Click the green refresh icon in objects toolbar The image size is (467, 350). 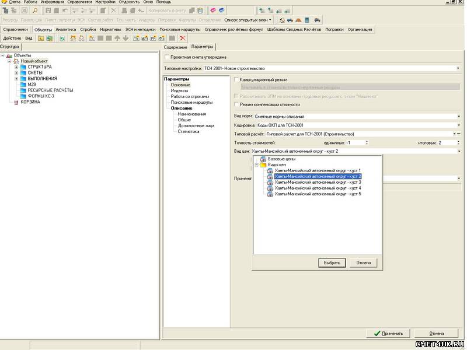[x=62, y=38]
